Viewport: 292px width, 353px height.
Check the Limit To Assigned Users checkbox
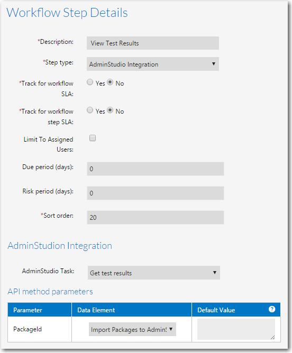point(93,138)
